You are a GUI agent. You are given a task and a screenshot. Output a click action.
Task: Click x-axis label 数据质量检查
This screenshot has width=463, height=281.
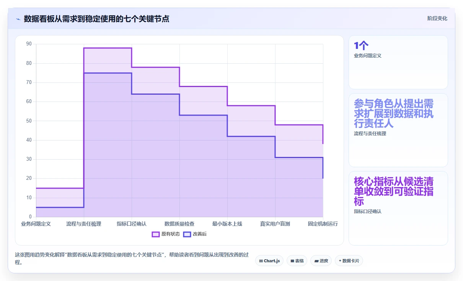[179, 224]
